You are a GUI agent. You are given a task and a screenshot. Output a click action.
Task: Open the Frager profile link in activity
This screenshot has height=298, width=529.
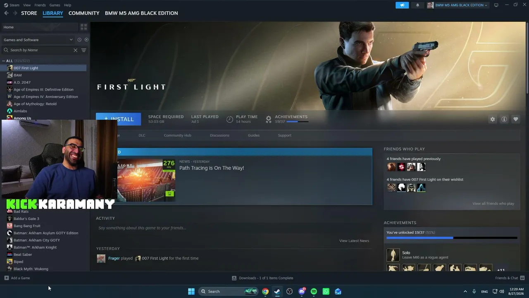[114, 258]
